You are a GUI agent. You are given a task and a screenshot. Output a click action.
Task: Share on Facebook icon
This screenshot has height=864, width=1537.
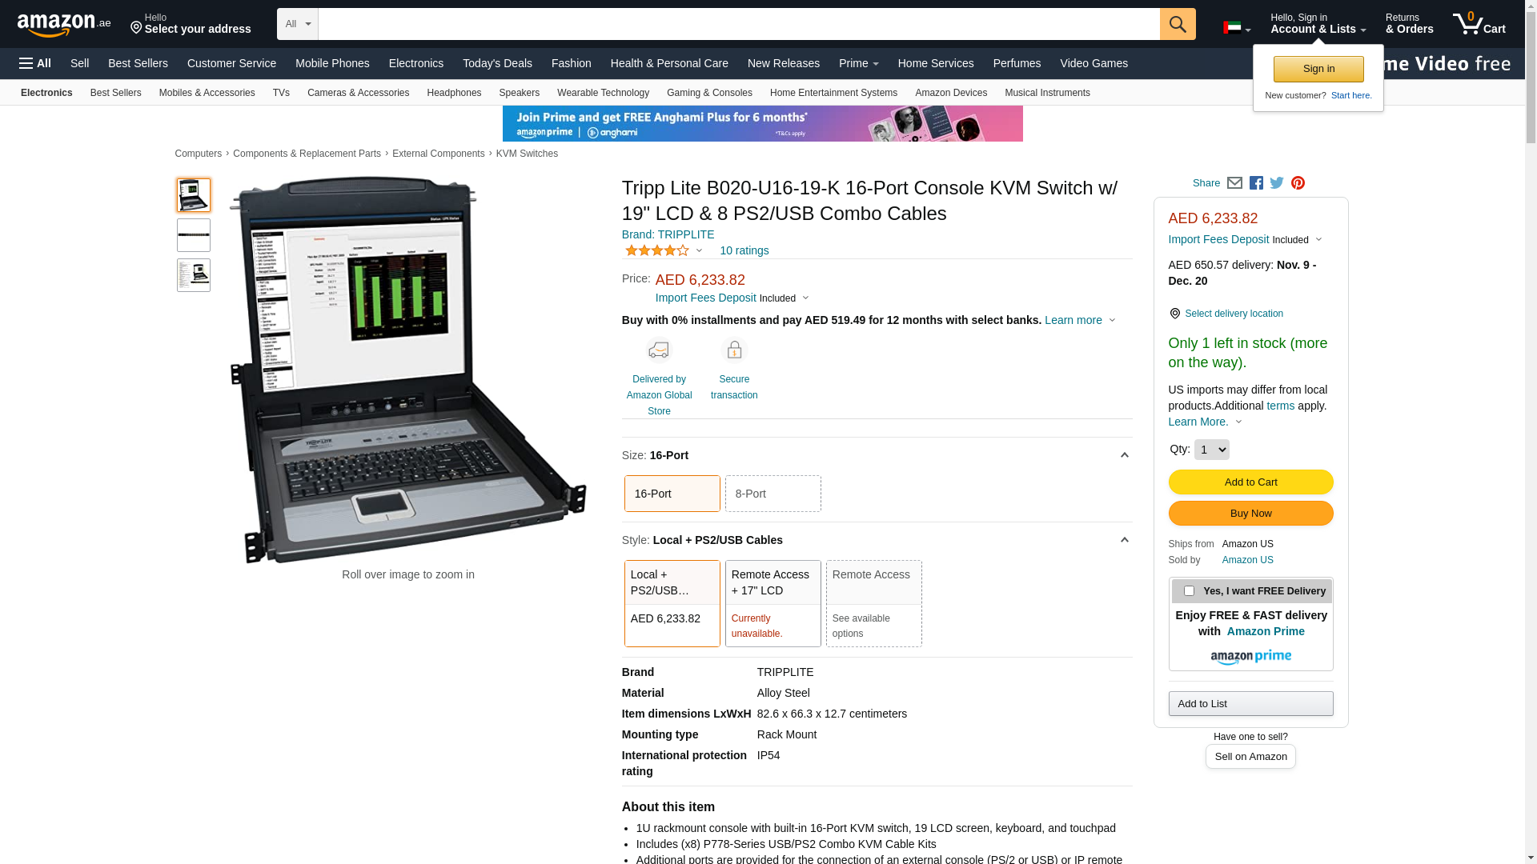pyautogui.click(x=1256, y=183)
